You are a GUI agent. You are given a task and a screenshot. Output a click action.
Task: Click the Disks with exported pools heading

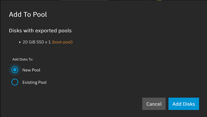(x=40, y=31)
